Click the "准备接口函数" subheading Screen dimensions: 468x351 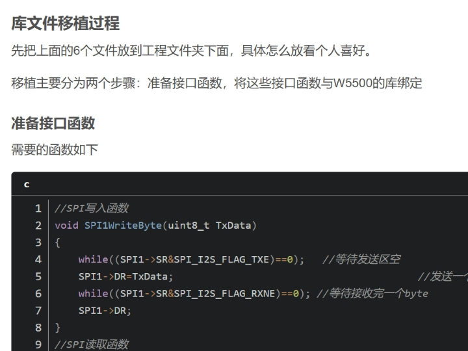click(x=53, y=123)
